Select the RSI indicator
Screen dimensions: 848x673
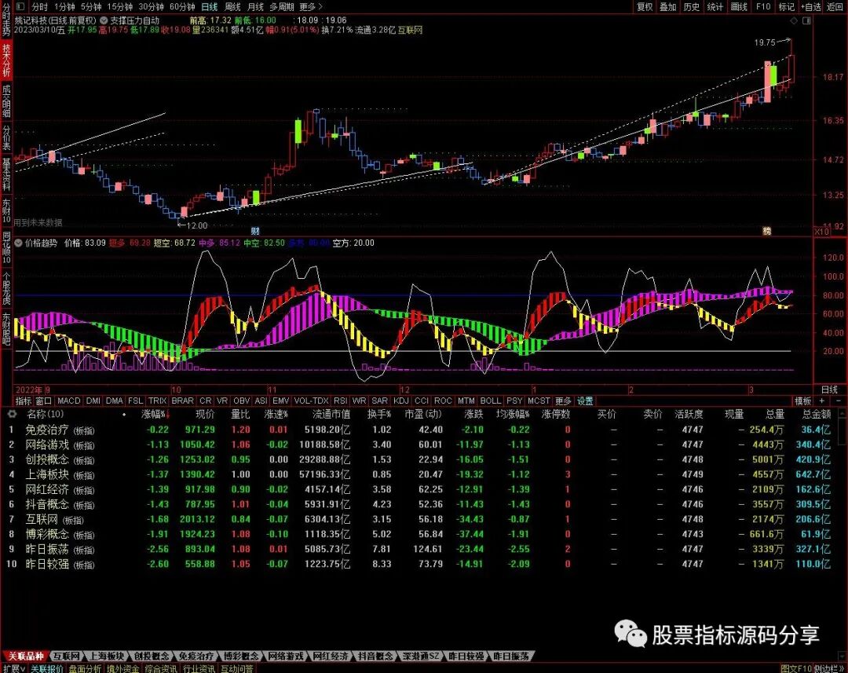coord(340,401)
